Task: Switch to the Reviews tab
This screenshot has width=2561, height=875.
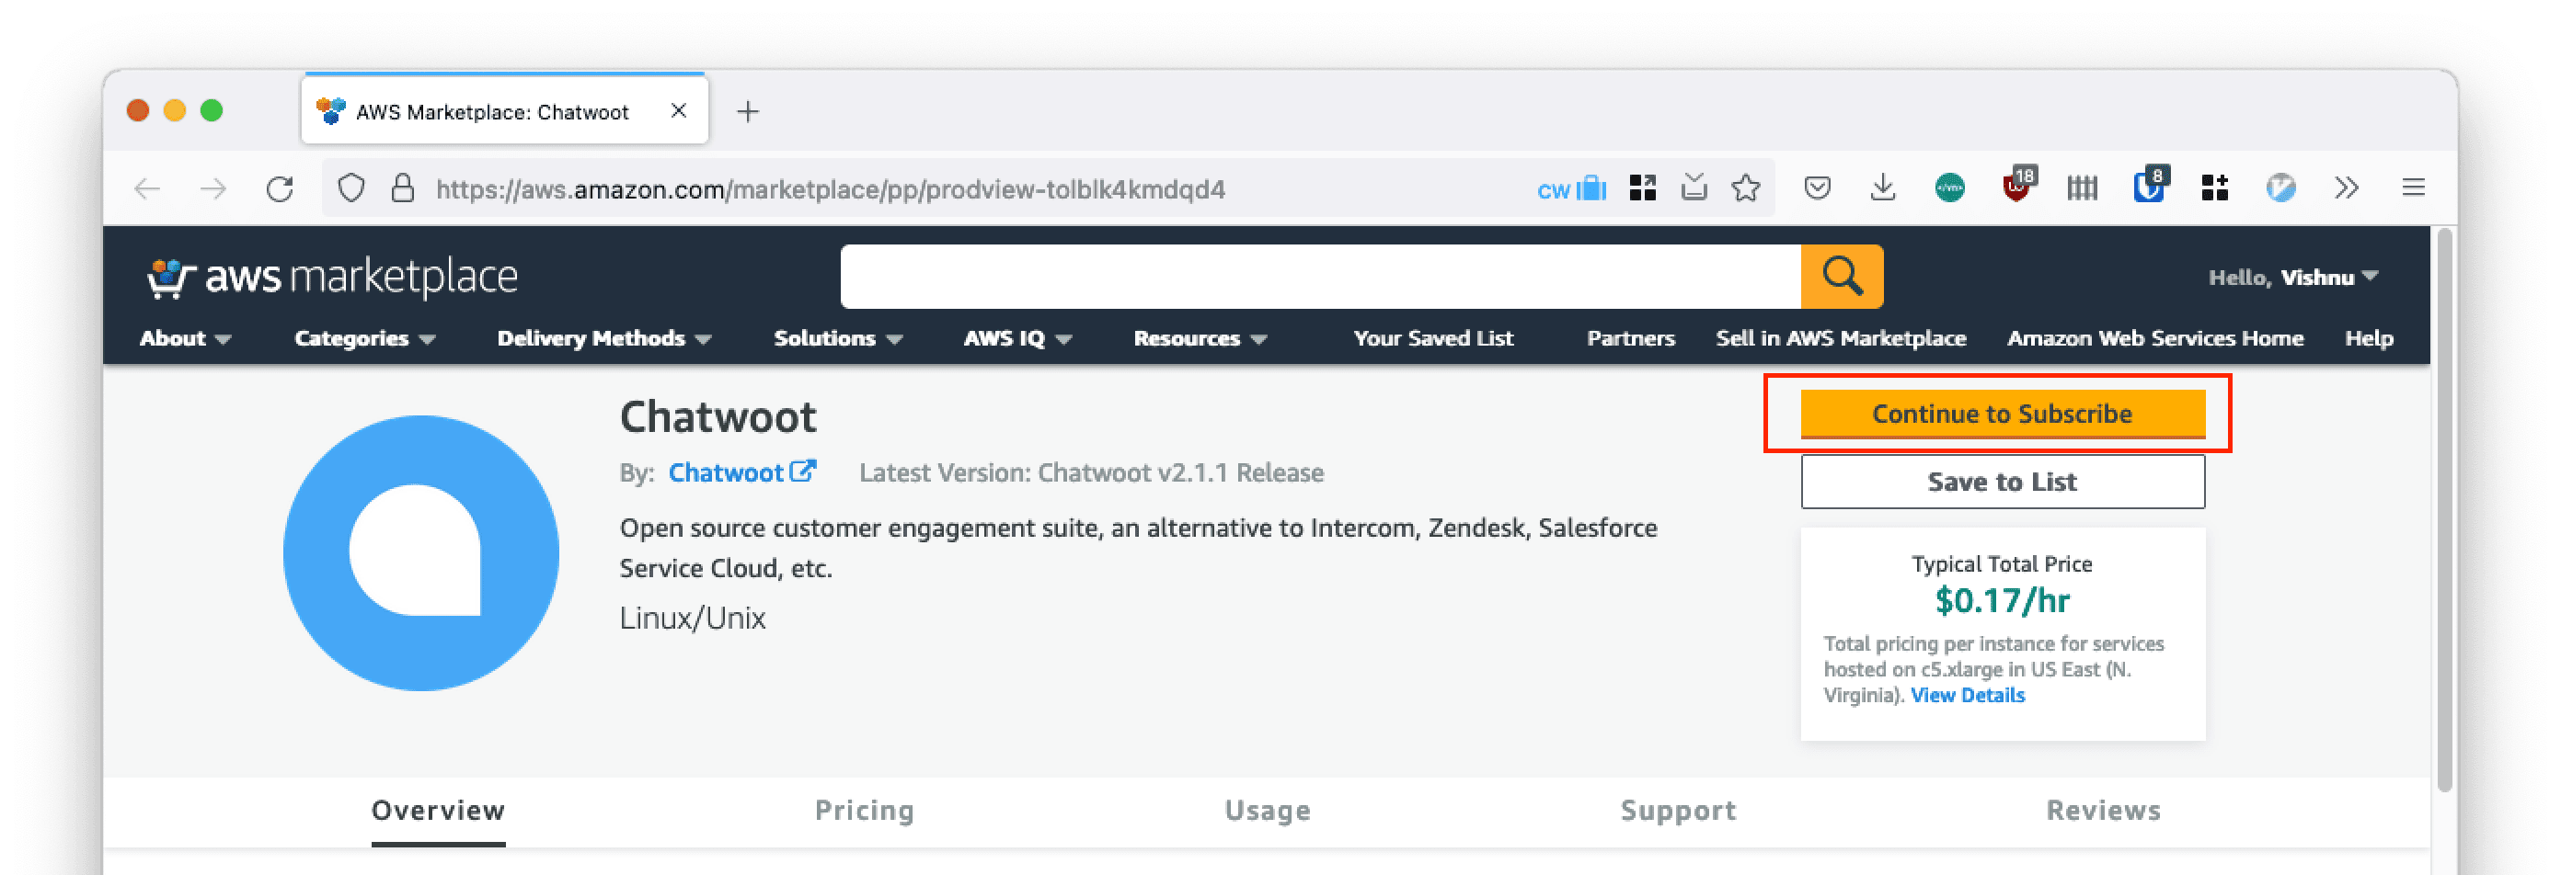Action: pyautogui.click(x=2104, y=811)
